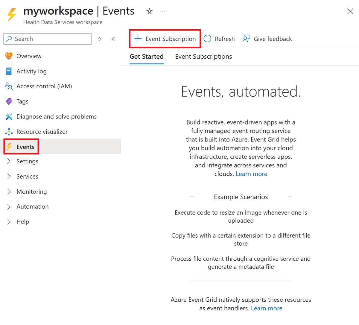Click the Services group label
Image resolution: width=359 pixels, height=325 pixels.
[x=27, y=177]
